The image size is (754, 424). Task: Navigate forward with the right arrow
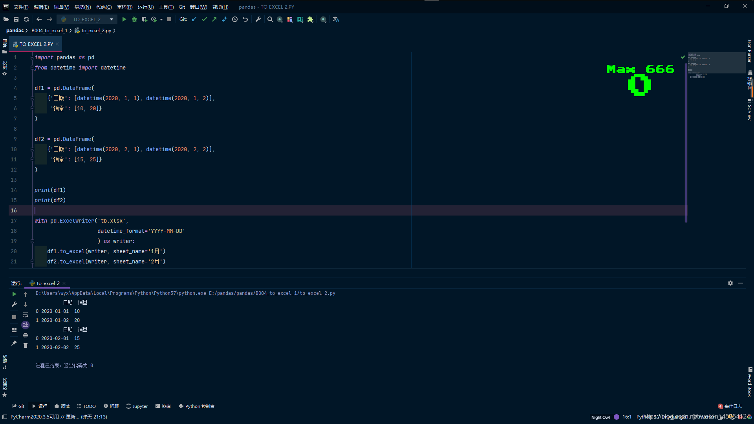tap(49, 19)
